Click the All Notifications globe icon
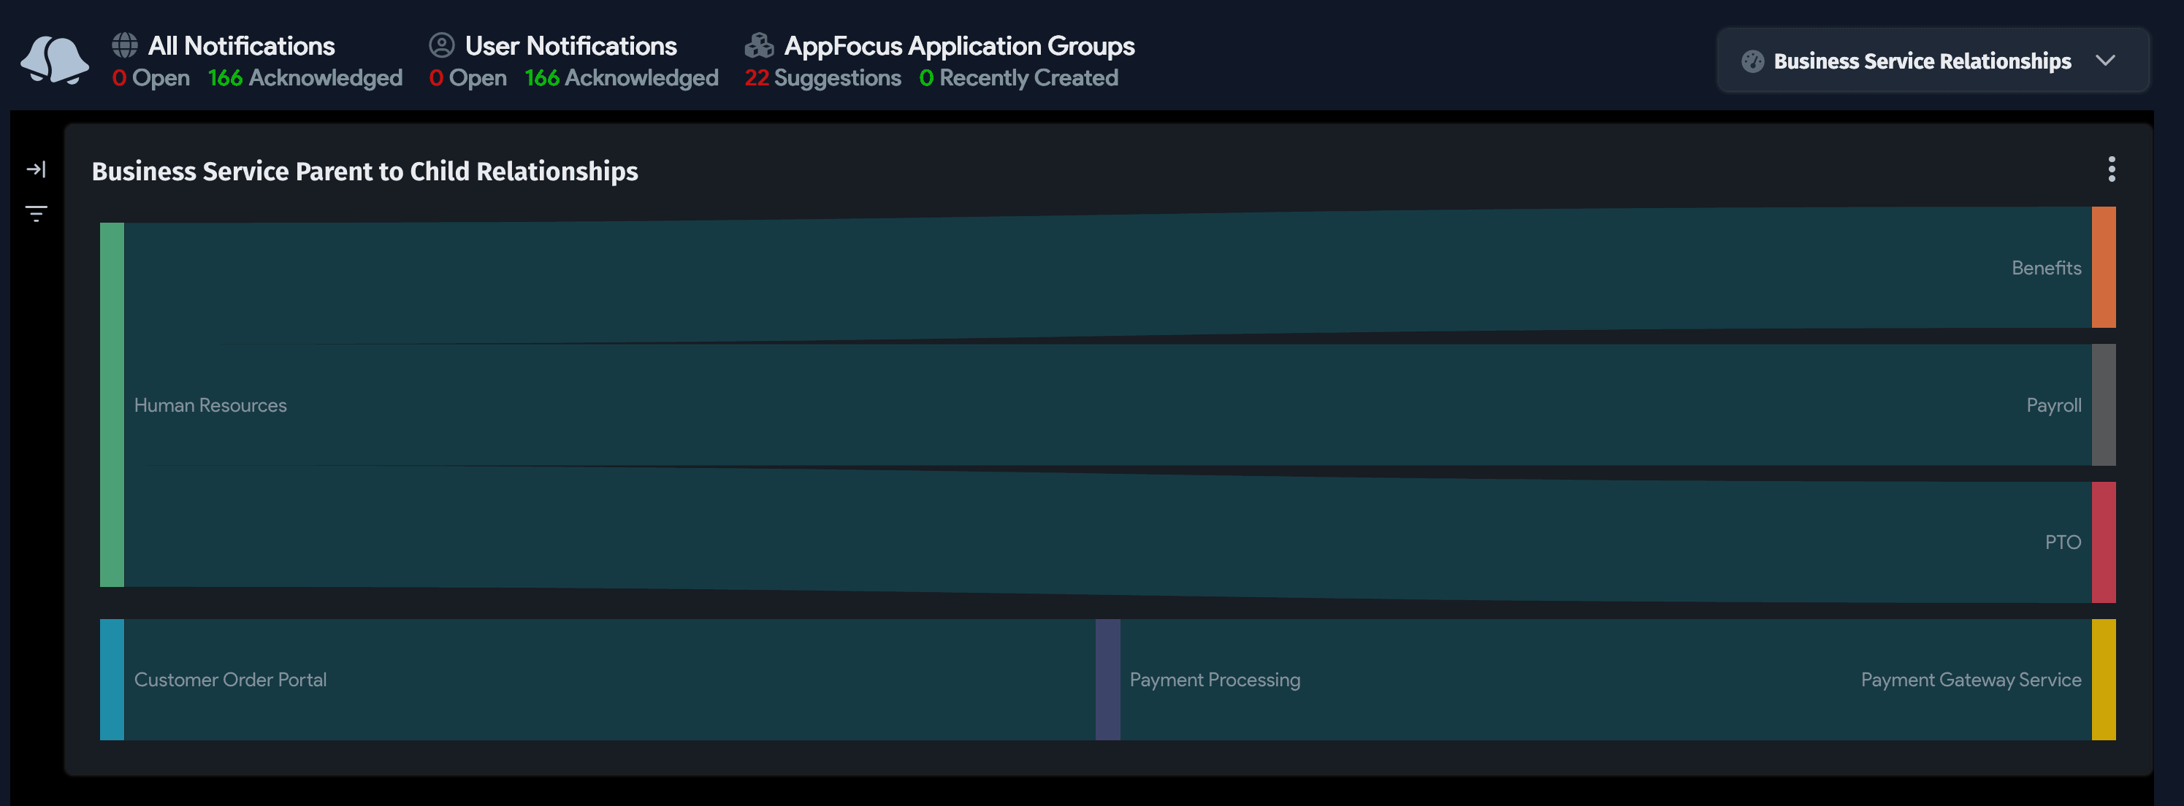 click(125, 45)
